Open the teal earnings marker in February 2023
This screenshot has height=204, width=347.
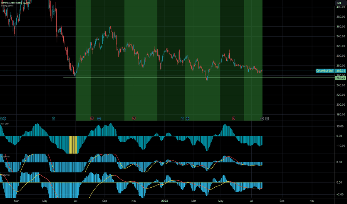coord(182,119)
